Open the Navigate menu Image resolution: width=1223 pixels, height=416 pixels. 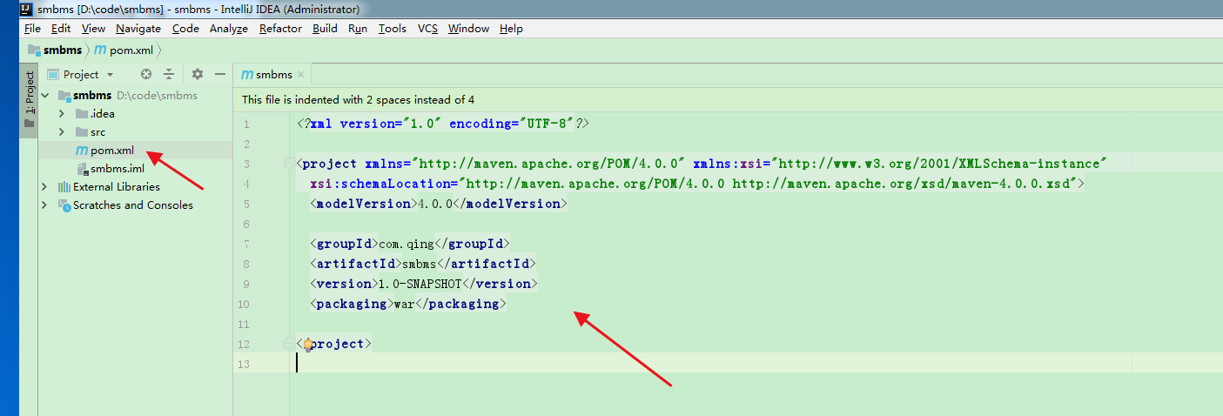(138, 29)
